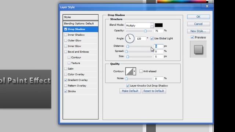235x132 pixels.
Task: Disable the Stroke checkbox
Action: [66, 91]
